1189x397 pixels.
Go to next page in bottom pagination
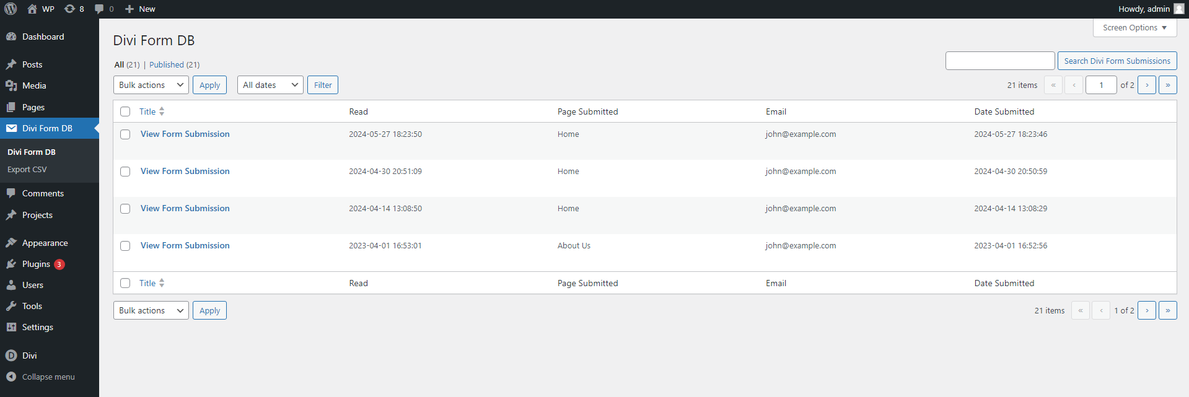click(x=1147, y=310)
